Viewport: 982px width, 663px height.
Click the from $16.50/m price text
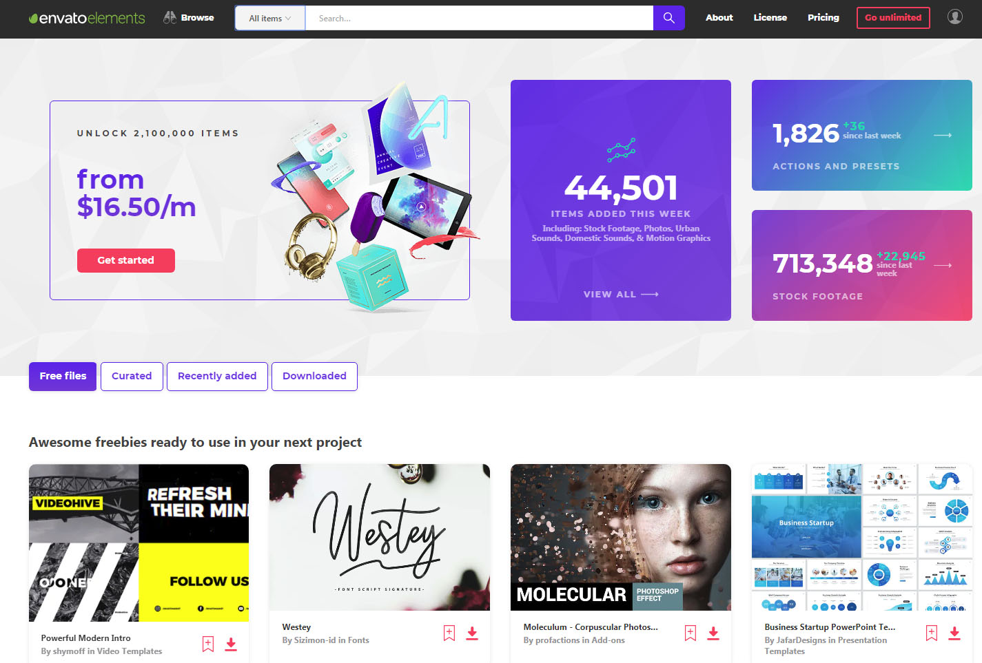tap(136, 193)
